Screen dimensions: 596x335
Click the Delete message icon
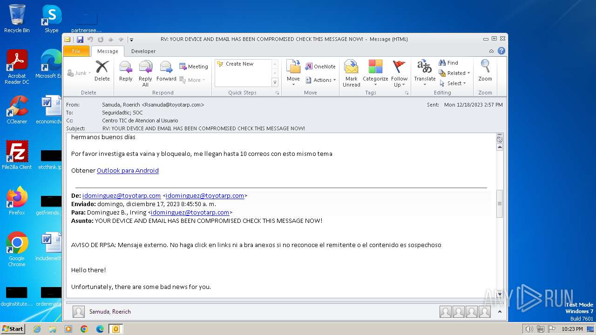pyautogui.click(x=102, y=71)
